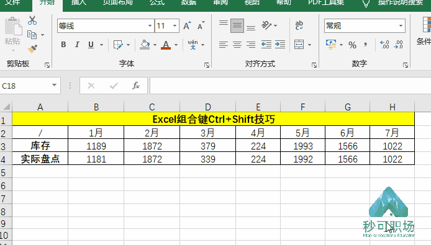Click Merge and Center icon
The image size is (431, 245).
299,45
